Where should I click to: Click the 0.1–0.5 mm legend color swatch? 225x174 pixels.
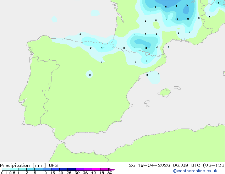click(6, 169)
